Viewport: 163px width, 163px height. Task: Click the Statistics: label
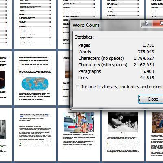[x=84, y=37]
